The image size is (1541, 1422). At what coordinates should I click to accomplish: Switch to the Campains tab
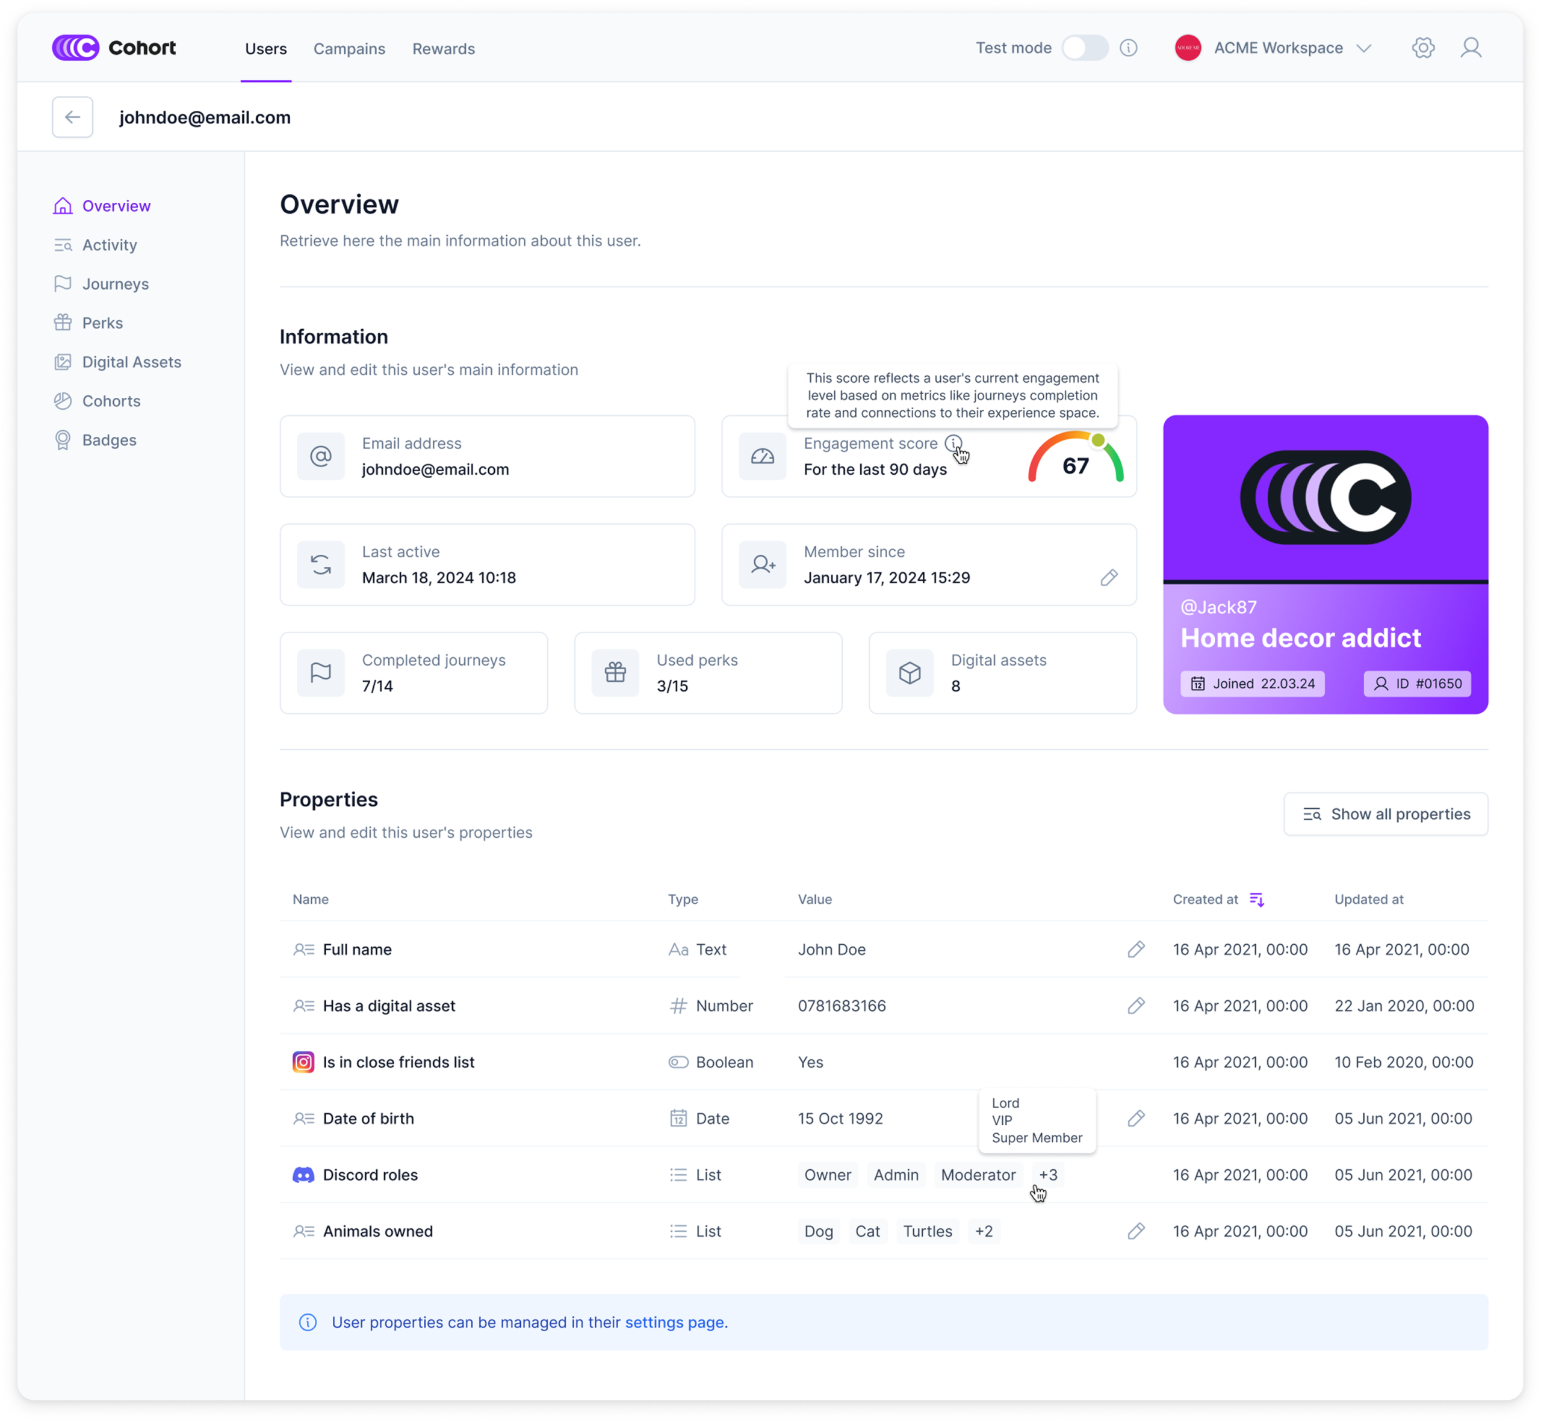point(349,49)
